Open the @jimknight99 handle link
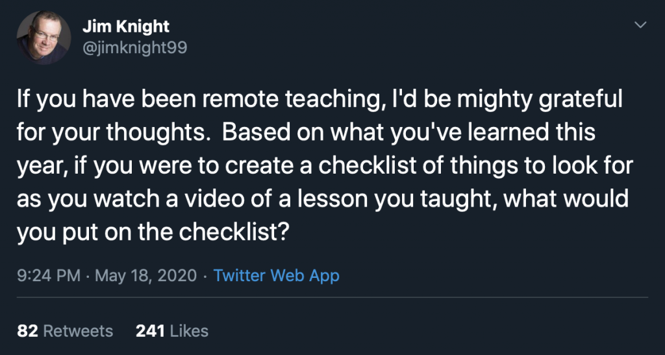The width and height of the screenshot is (665, 355). 134,48
